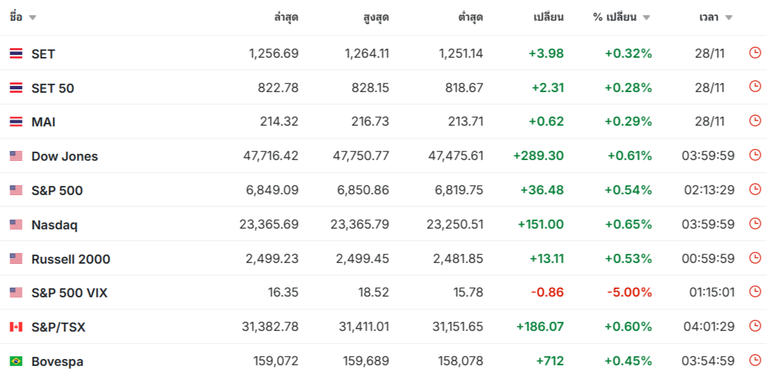
Task: Click the Canadian flag next to S&P/TSX
Action: pyautogui.click(x=16, y=327)
